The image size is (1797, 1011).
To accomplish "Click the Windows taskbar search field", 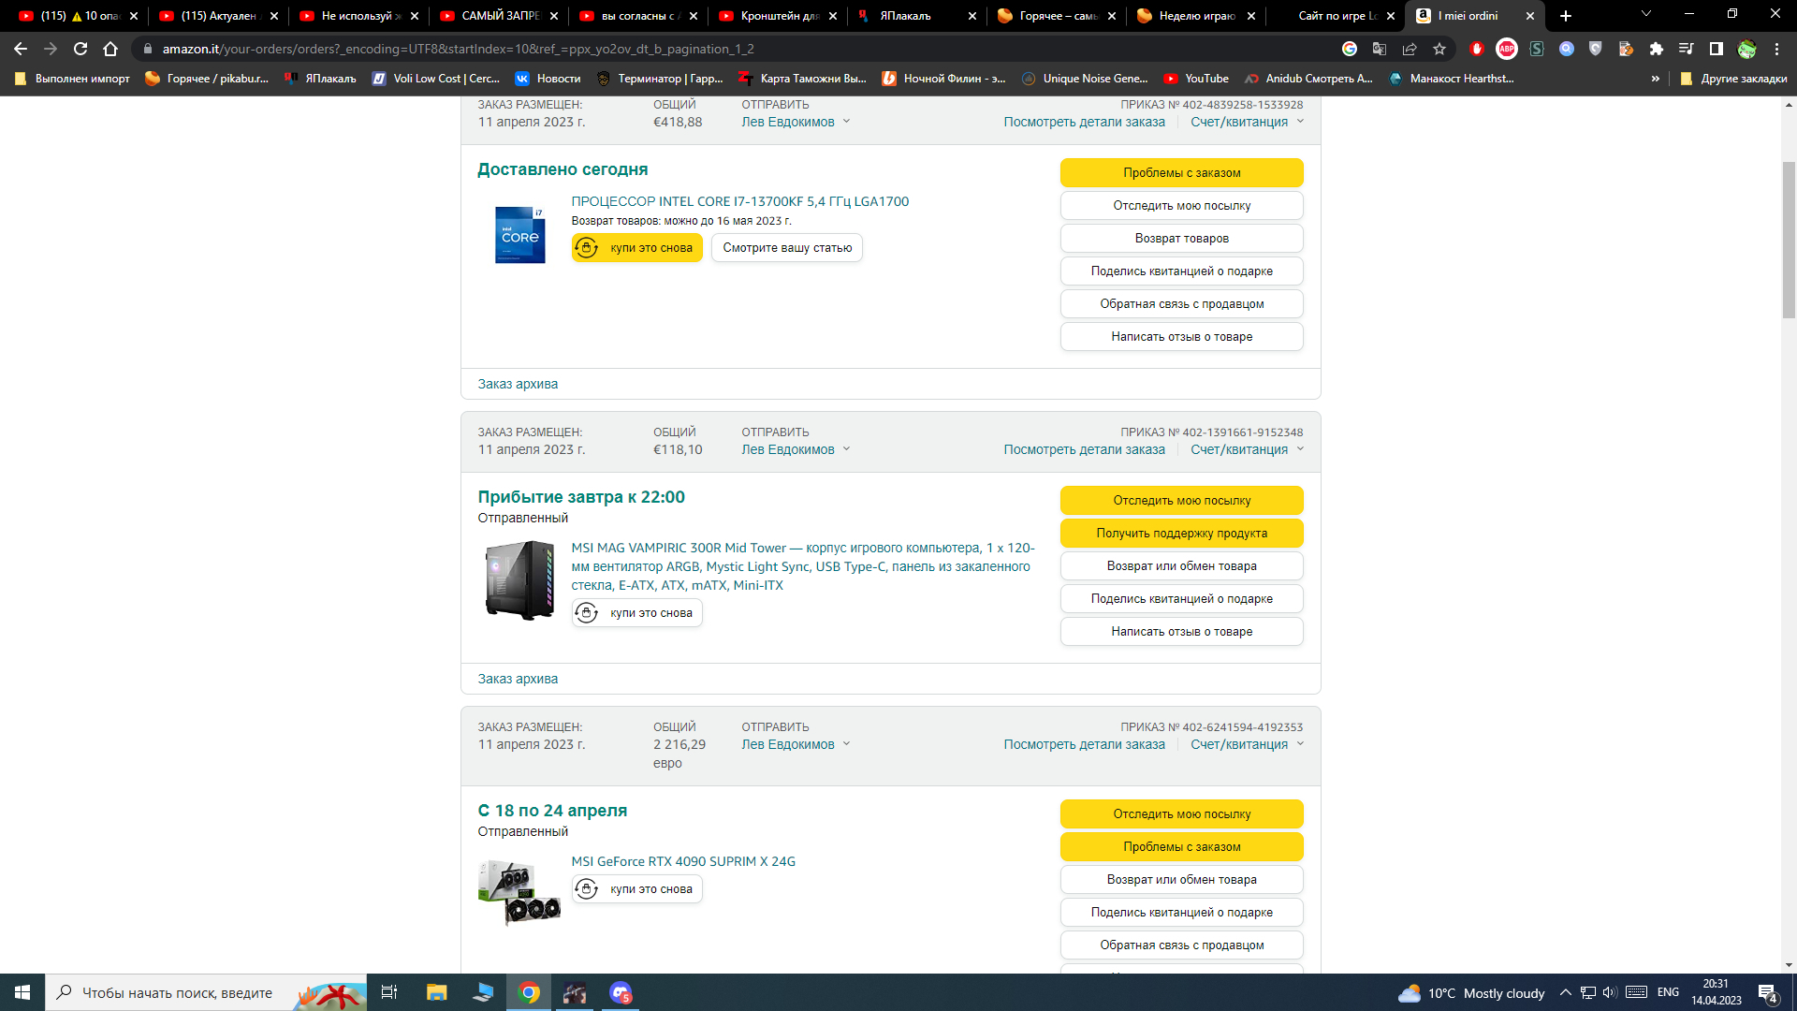I will (178, 992).
